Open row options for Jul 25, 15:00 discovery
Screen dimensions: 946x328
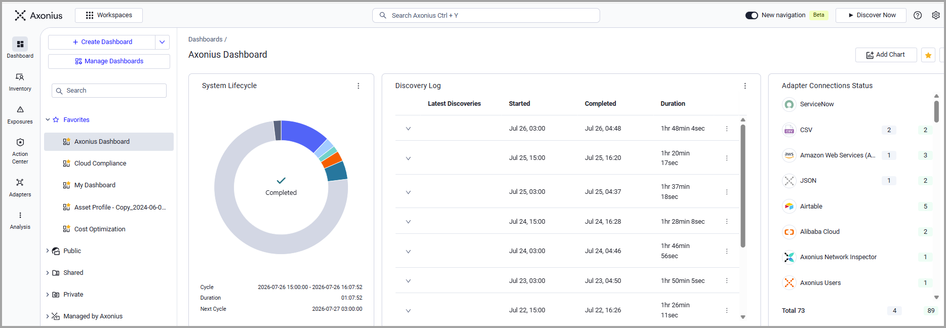pos(727,158)
